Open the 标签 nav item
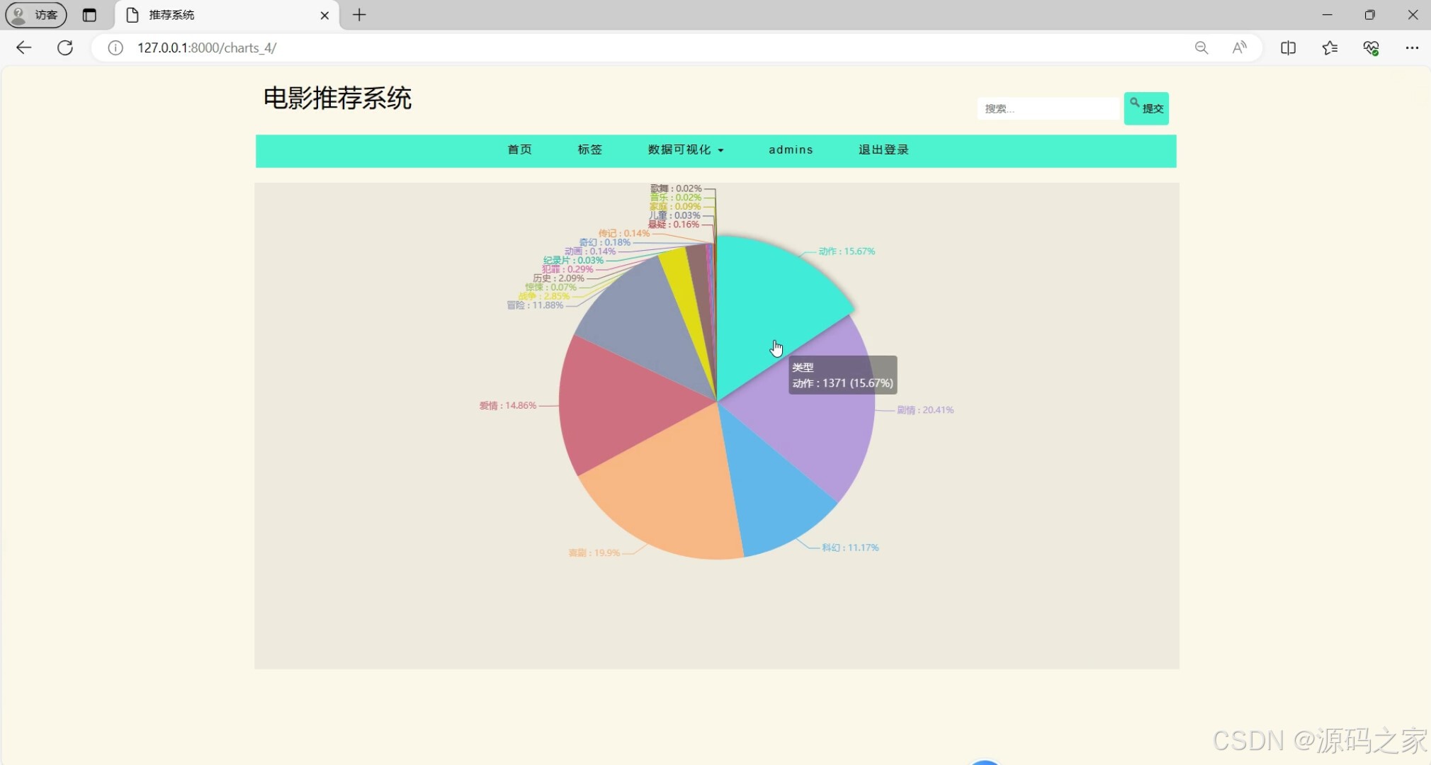1431x765 pixels. (589, 149)
